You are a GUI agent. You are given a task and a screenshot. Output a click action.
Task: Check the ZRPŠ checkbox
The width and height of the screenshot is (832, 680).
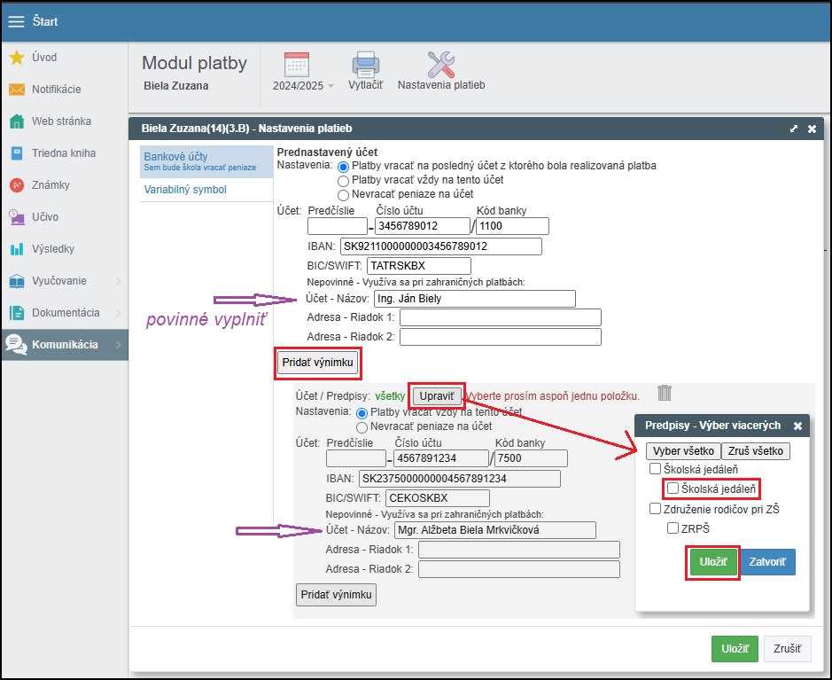pos(673,529)
